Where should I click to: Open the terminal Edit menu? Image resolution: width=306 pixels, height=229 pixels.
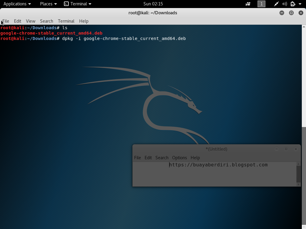(x=18, y=21)
